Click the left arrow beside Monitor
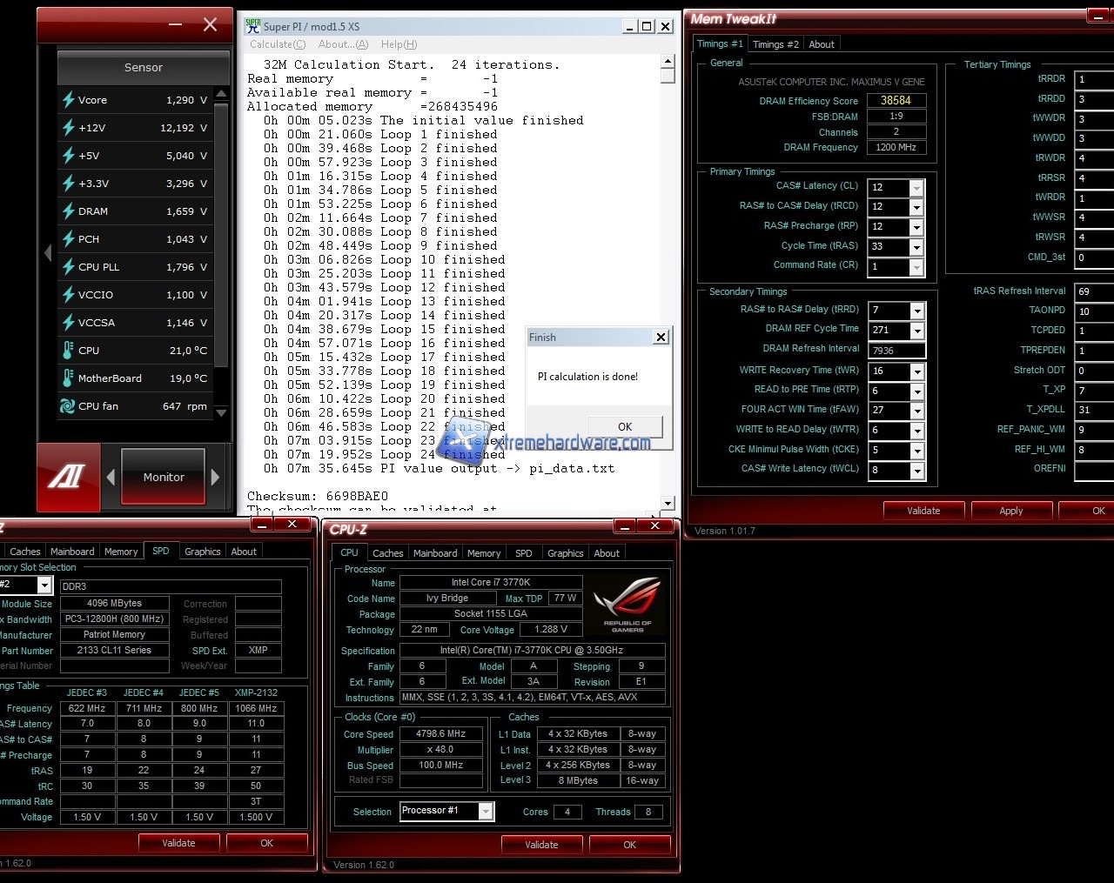 [x=111, y=477]
